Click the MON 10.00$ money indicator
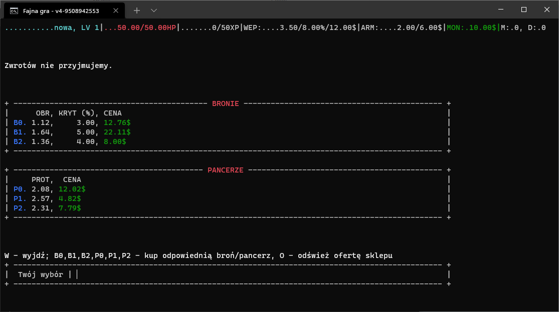 471,27
